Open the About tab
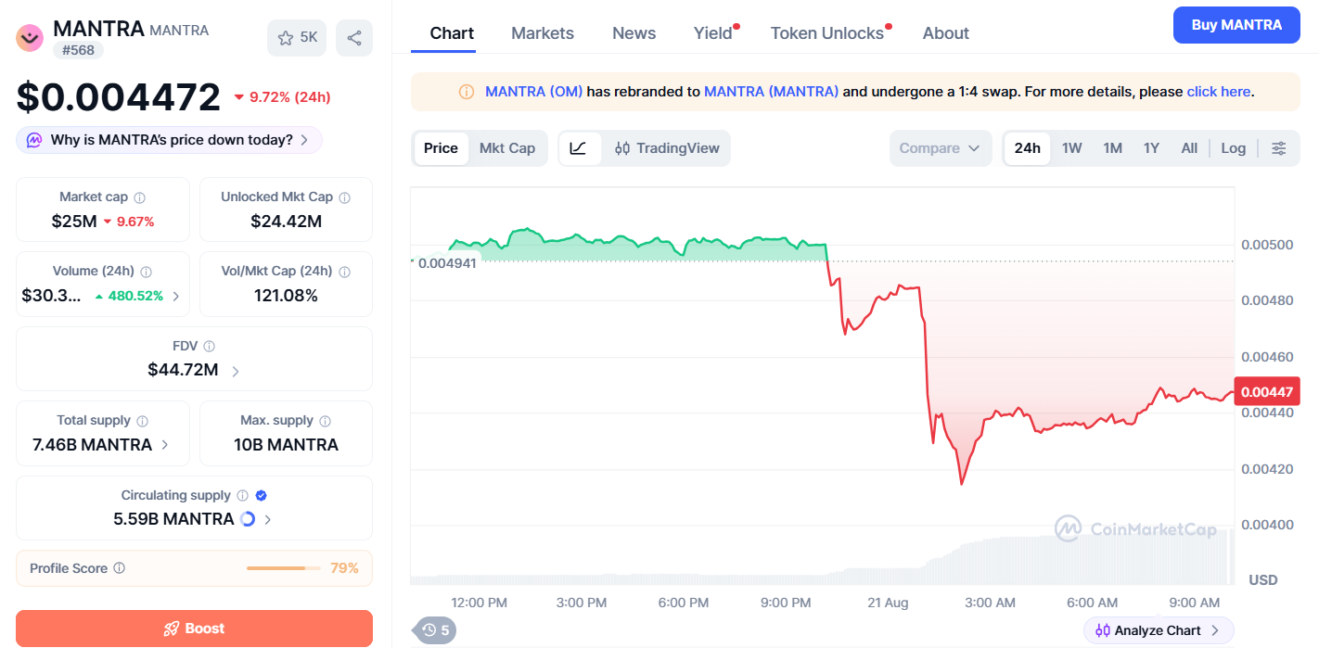 (946, 33)
